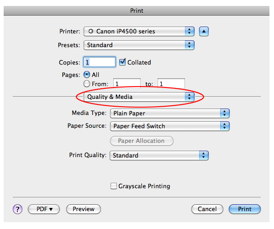Open the Plain Paper media type dropdown
Viewport: 274px width, 229px height.
point(170,113)
